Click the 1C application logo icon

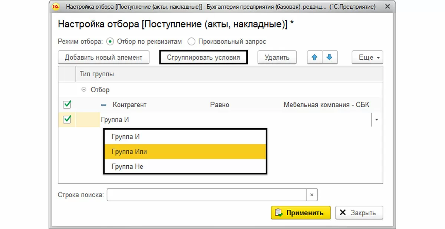click(x=56, y=7)
